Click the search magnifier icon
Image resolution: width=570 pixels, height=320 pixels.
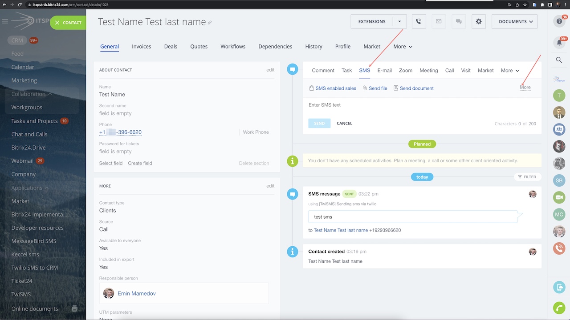click(x=559, y=60)
